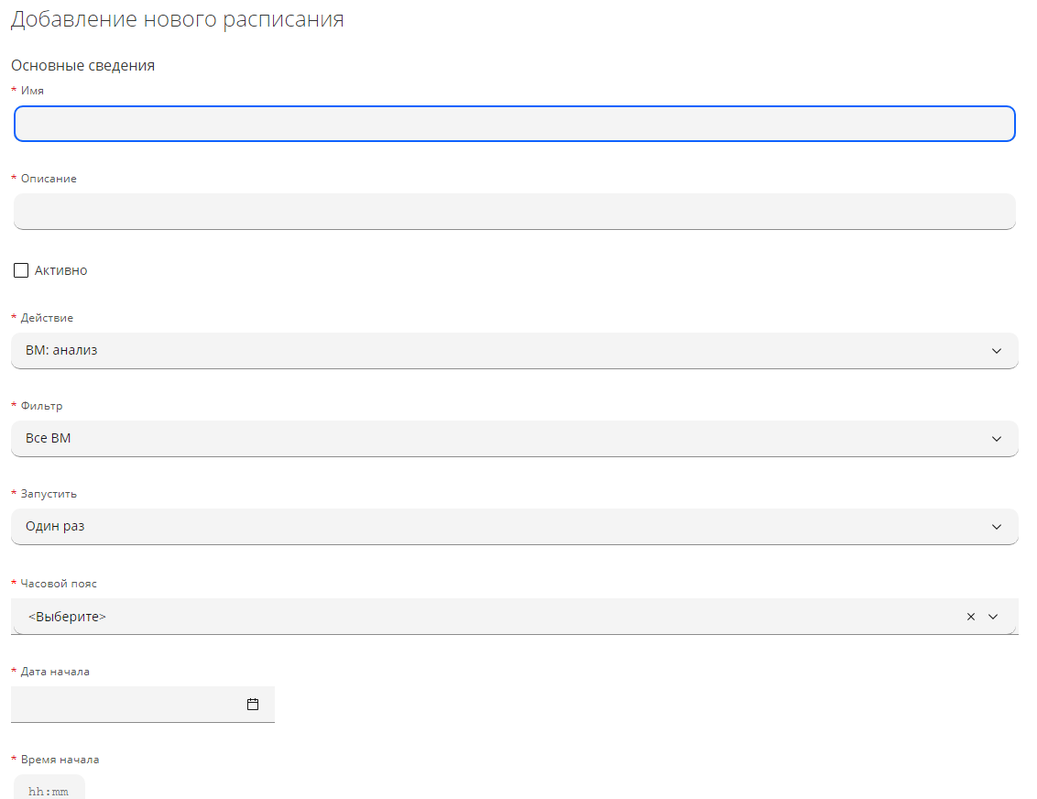Enable the Активно checkbox
1037x799 pixels.
click(21, 270)
